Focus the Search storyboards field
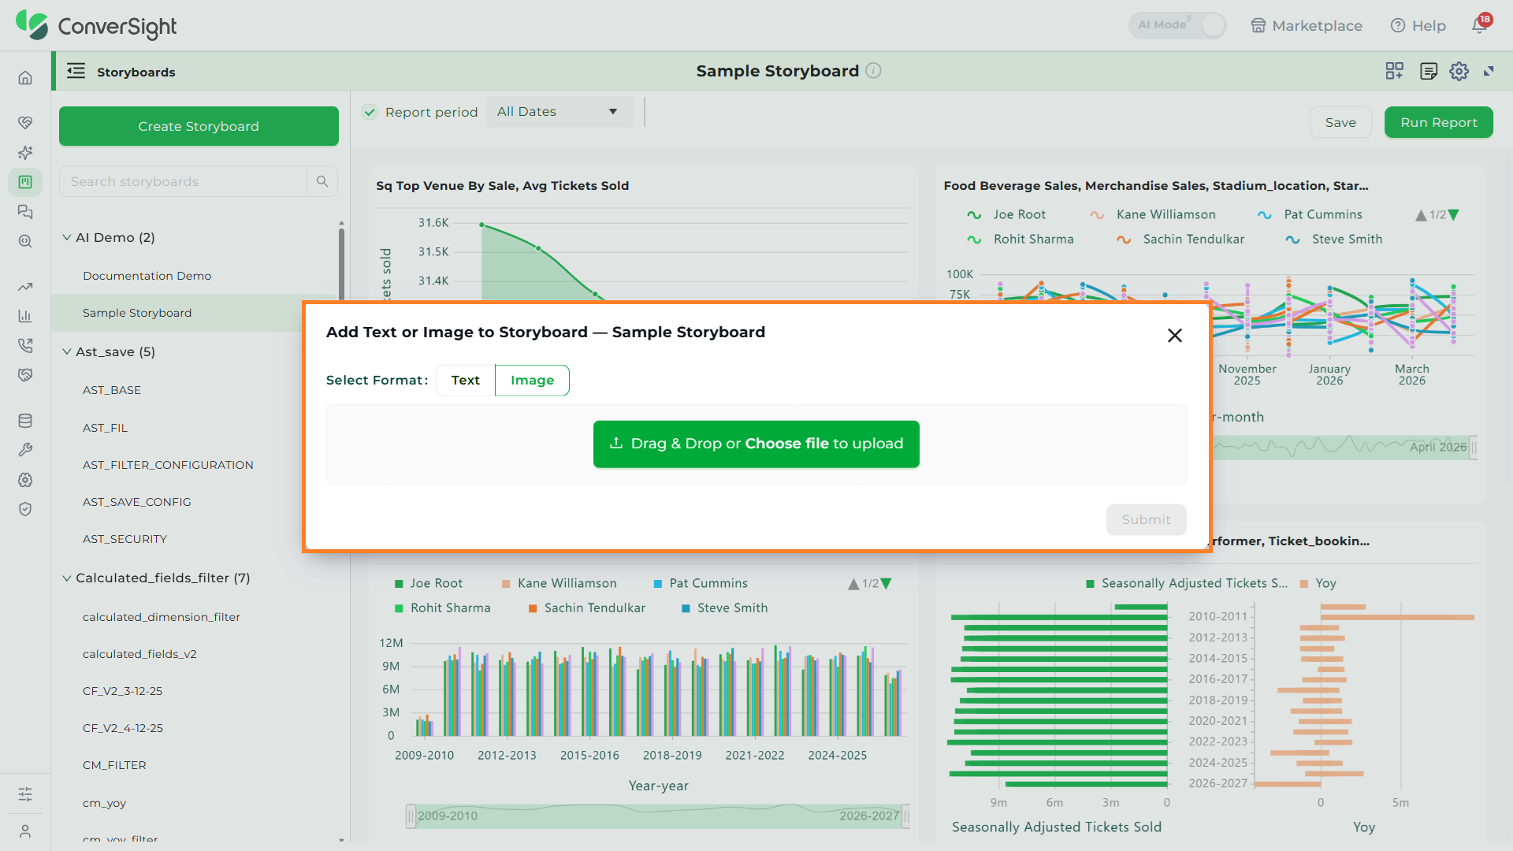1513x851 pixels. point(183,181)
